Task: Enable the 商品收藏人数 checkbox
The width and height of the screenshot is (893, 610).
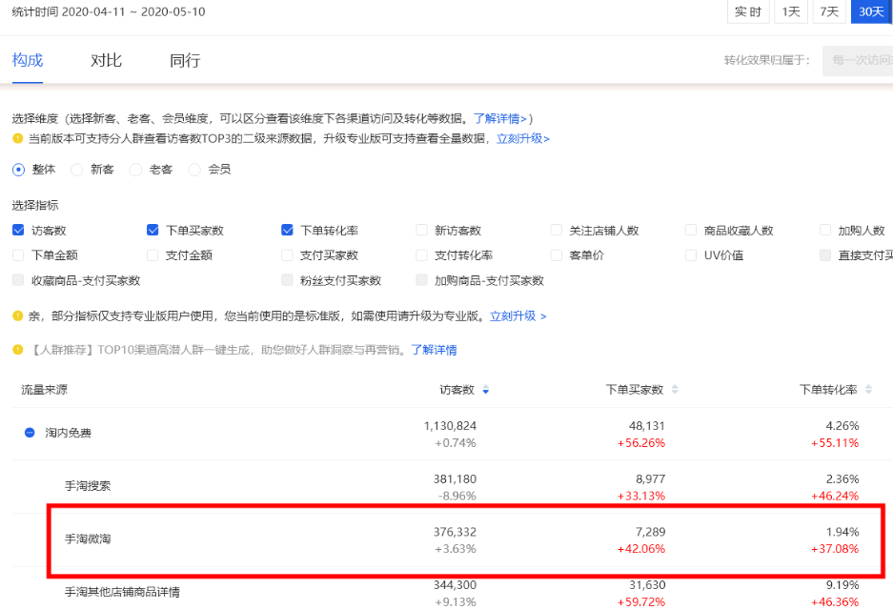Action: coord(691,230)
